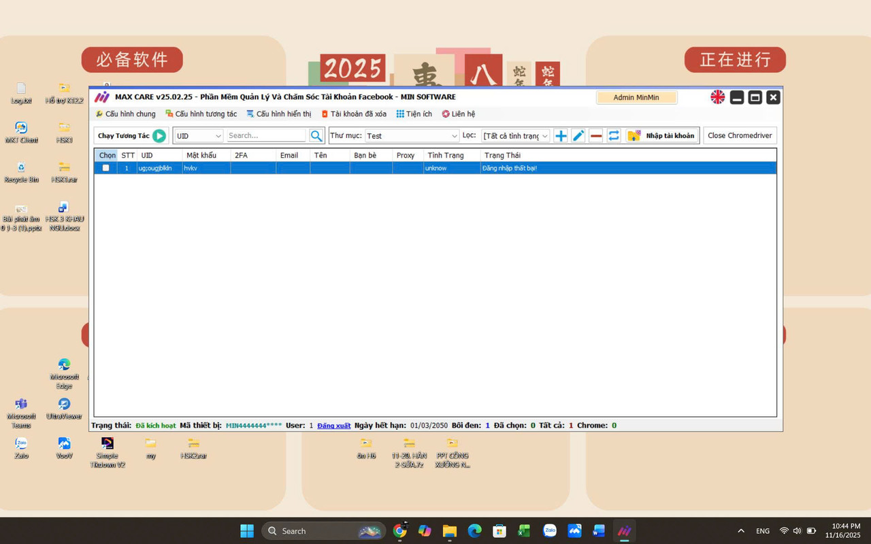Open Simple Tikdown V2 desktop shortcut
The width and height of the screenshot is (871, 544).
[x=107, y=453]
